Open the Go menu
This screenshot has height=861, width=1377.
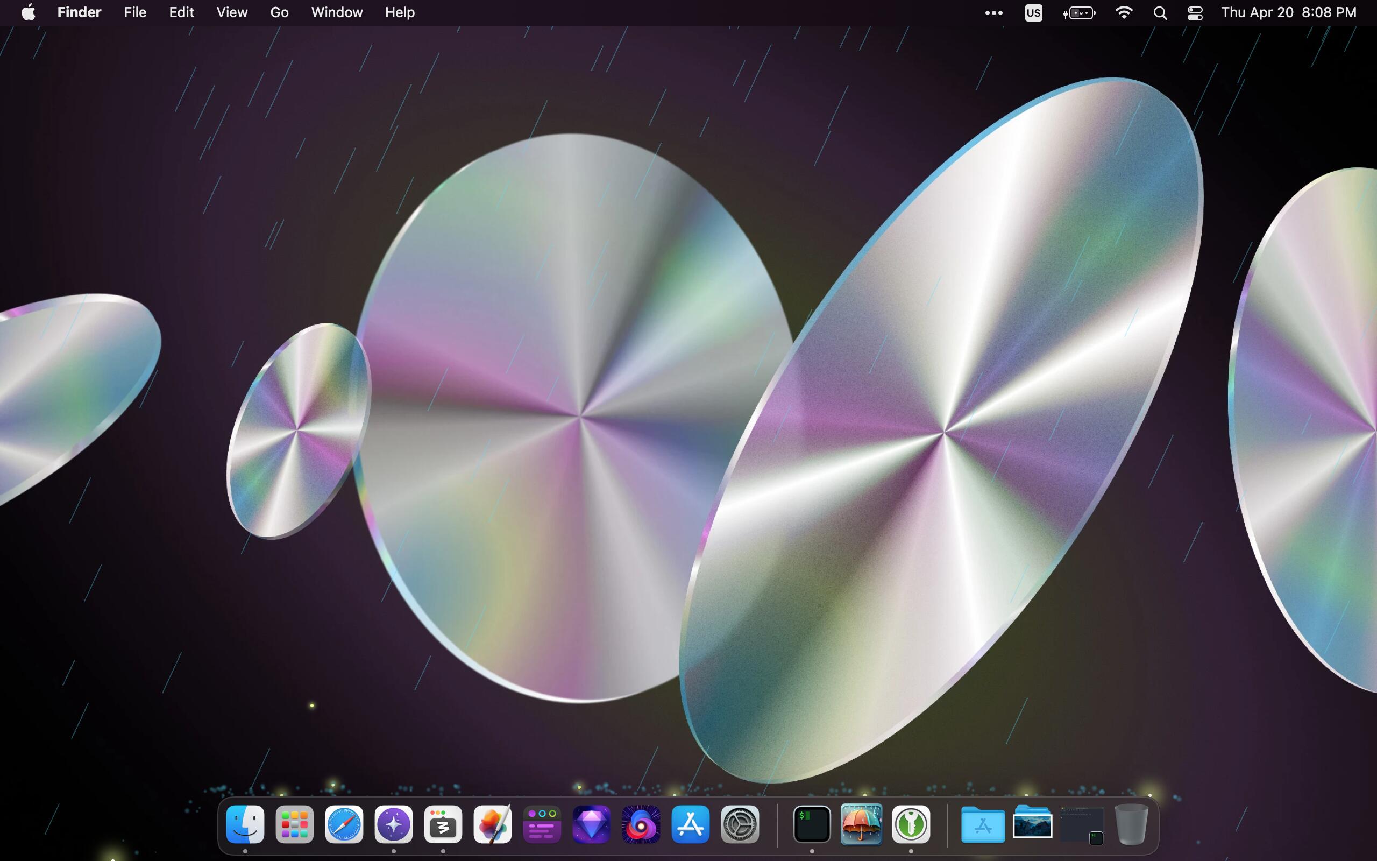tap(279, 12)
